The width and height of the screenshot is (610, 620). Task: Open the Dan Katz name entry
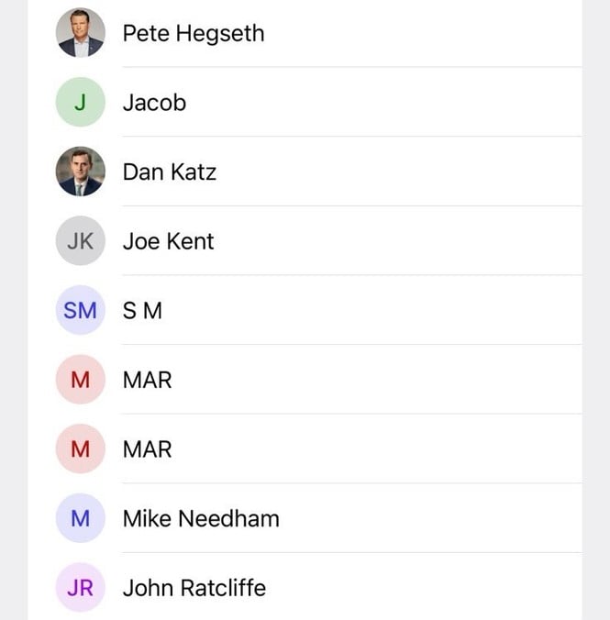click(170, 172)
